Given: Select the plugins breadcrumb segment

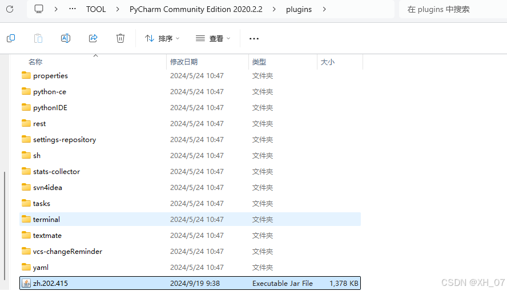Looking at the screenshot, I should 299,9.
